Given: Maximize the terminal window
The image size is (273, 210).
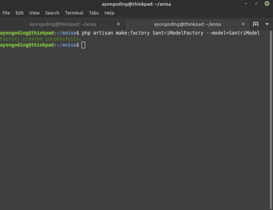Looking at the screenshot, I should tap(256, 4).
